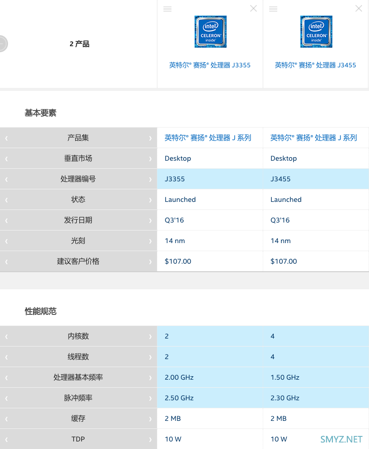
Task: Click left chevron on 内核数 row
Action: pos(7,336)
